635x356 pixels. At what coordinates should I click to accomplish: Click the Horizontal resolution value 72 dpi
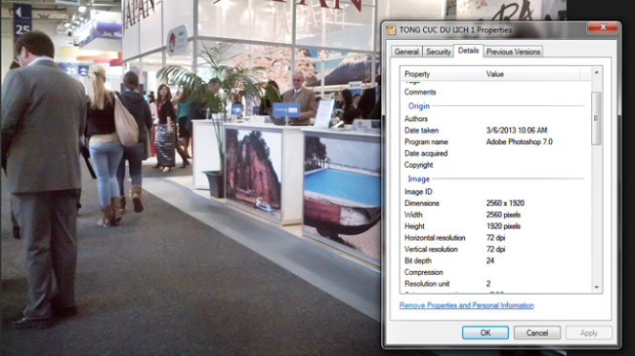pos(496,238)
